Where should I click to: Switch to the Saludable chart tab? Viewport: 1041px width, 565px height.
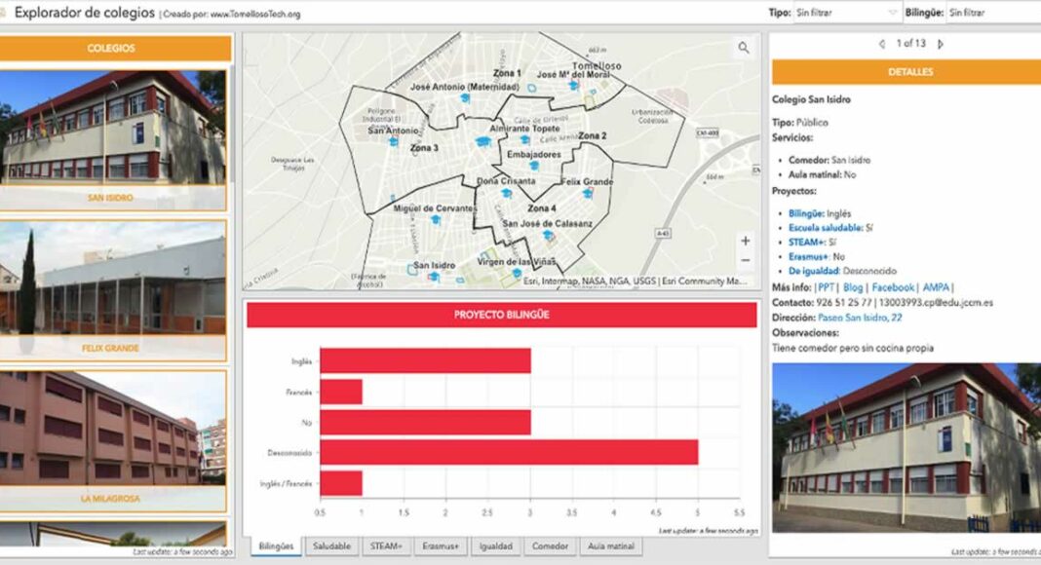click(x=331, y=546)
